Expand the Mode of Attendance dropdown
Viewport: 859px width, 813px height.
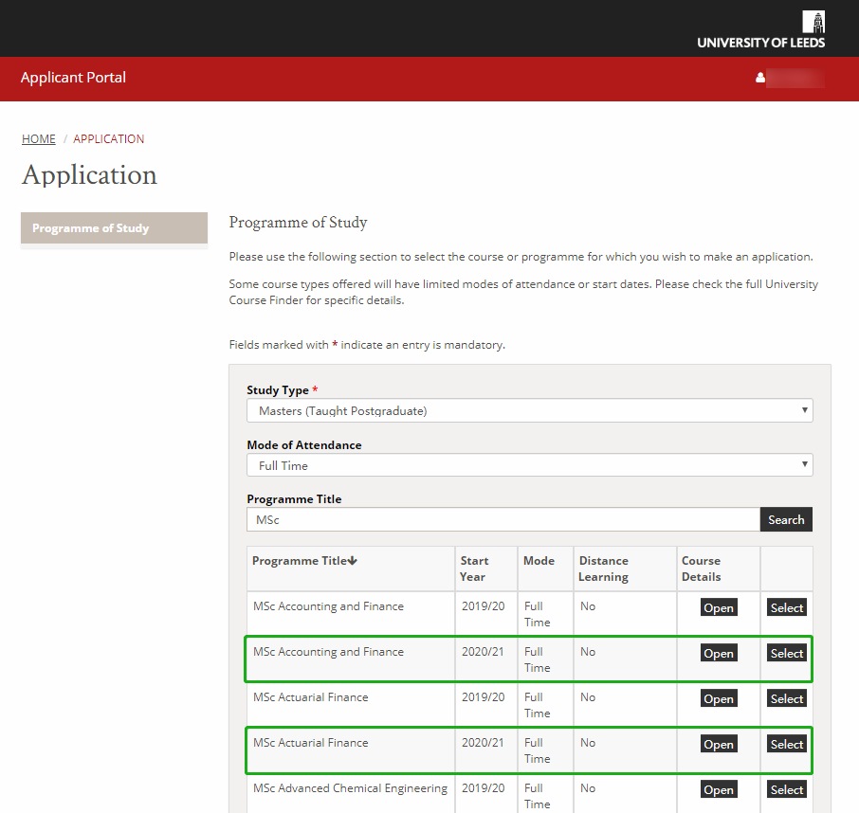pos(529,465)
